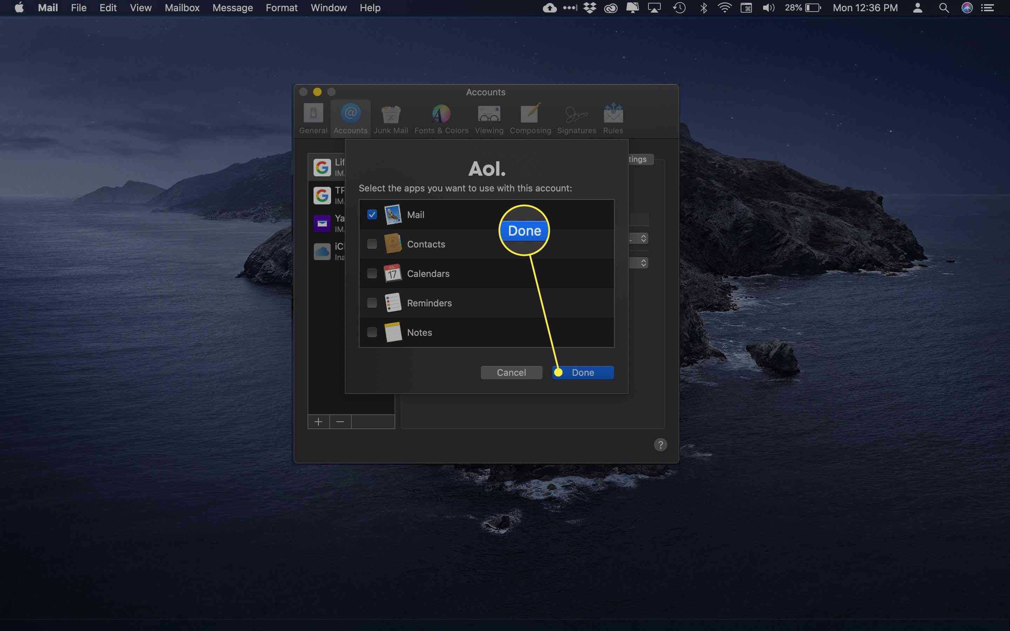Enable Notes for this AOL account
This screenshot has width=1010, height=631.
pos(372,332)
